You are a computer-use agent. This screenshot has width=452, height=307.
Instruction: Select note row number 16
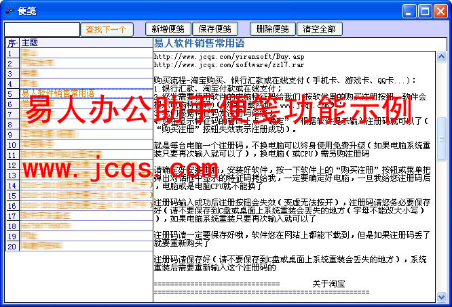coord(79,206)
